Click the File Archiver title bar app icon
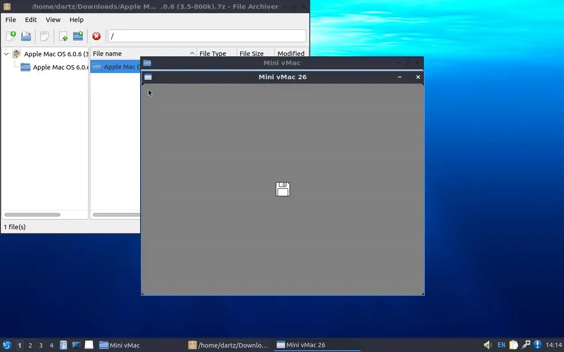Viewport: 564px width, 352px height. tap(7, 7)
